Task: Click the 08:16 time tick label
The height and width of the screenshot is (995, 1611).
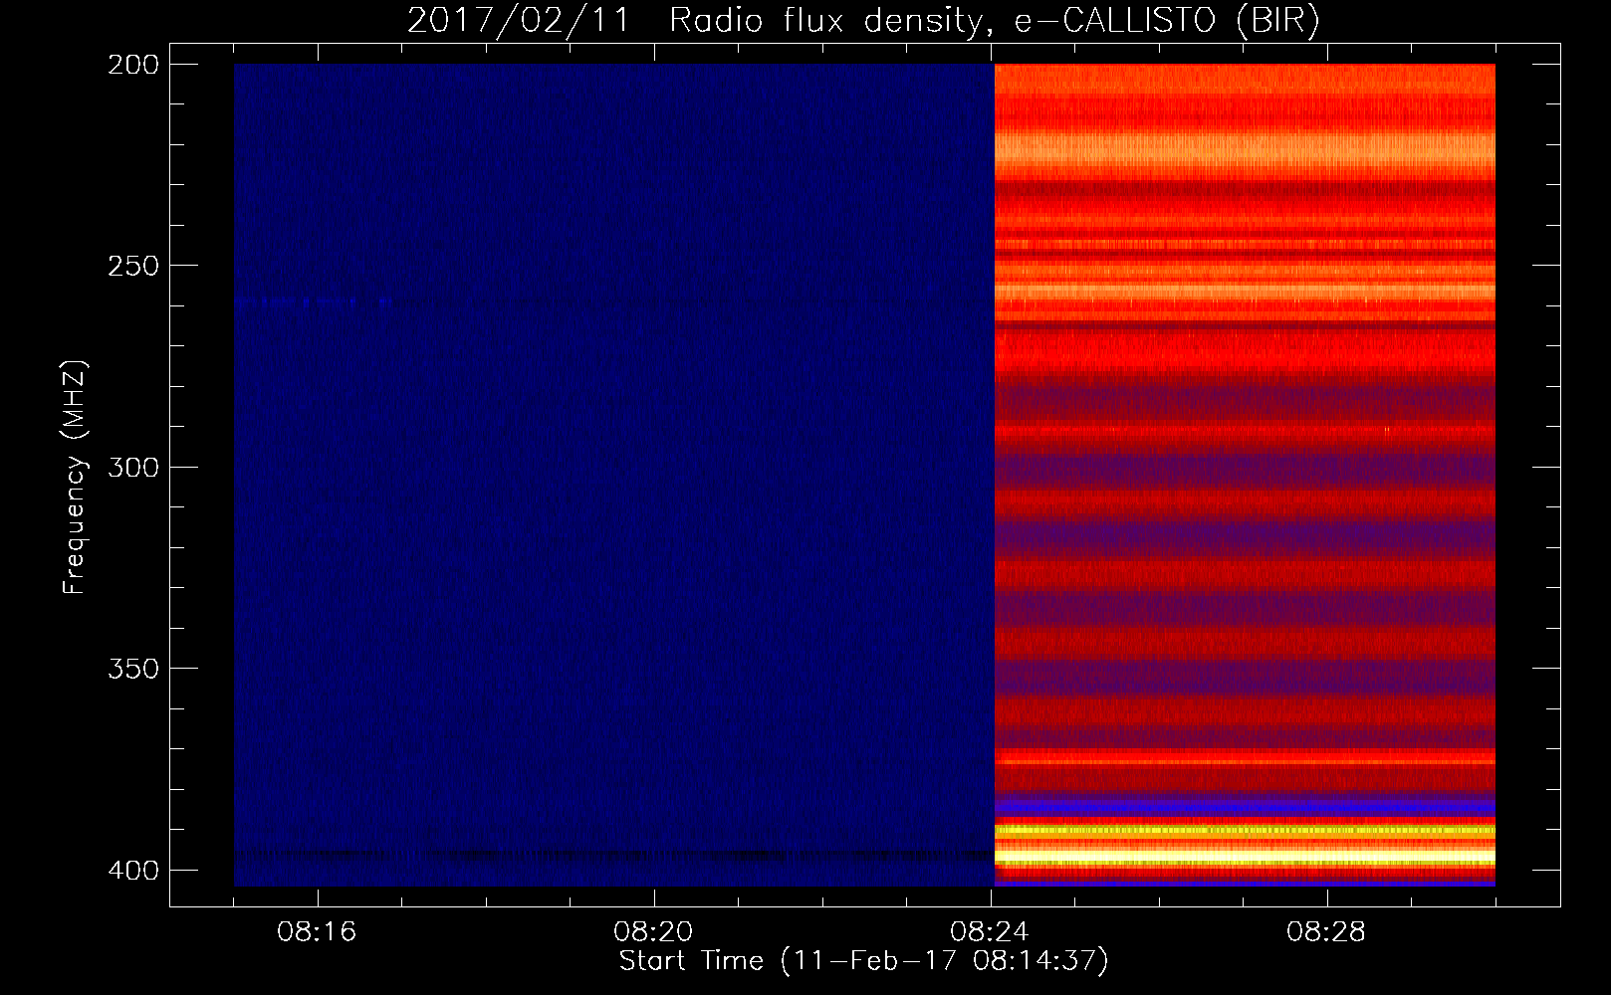Action: tap(317, 932)
